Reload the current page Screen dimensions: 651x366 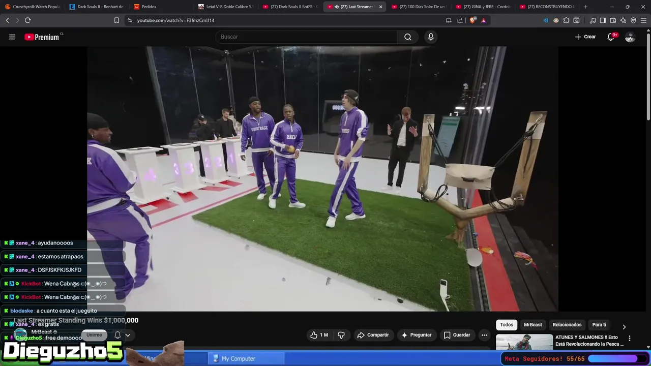click(27, 20)
